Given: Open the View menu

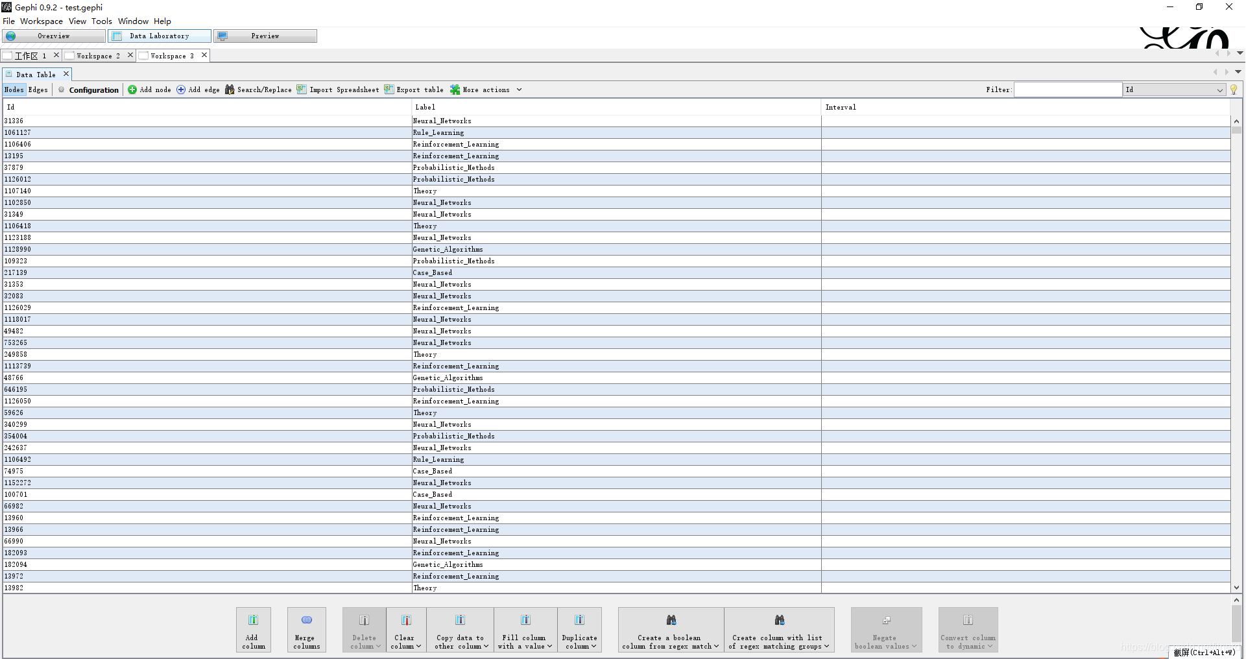Looking at the screenshot, I should click(x=77, y=21).
